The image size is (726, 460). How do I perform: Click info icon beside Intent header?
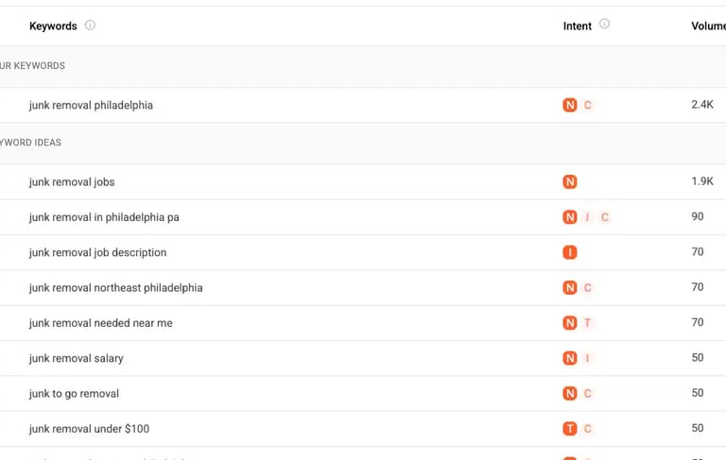604,24
